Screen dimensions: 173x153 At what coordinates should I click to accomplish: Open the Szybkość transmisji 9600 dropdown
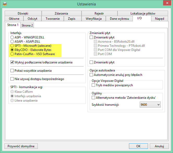(150, 105)
